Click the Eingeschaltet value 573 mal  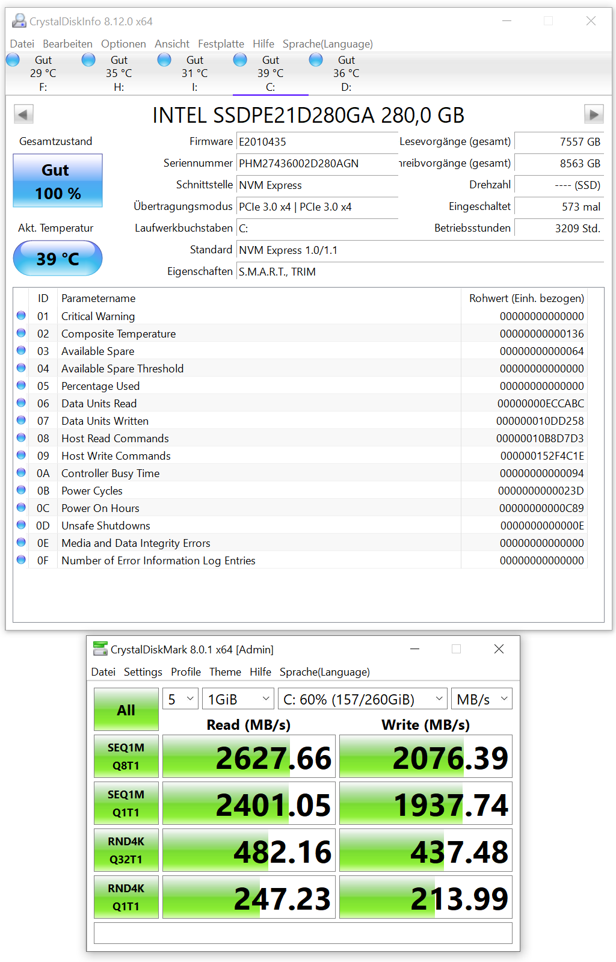(x=559, y=207)
